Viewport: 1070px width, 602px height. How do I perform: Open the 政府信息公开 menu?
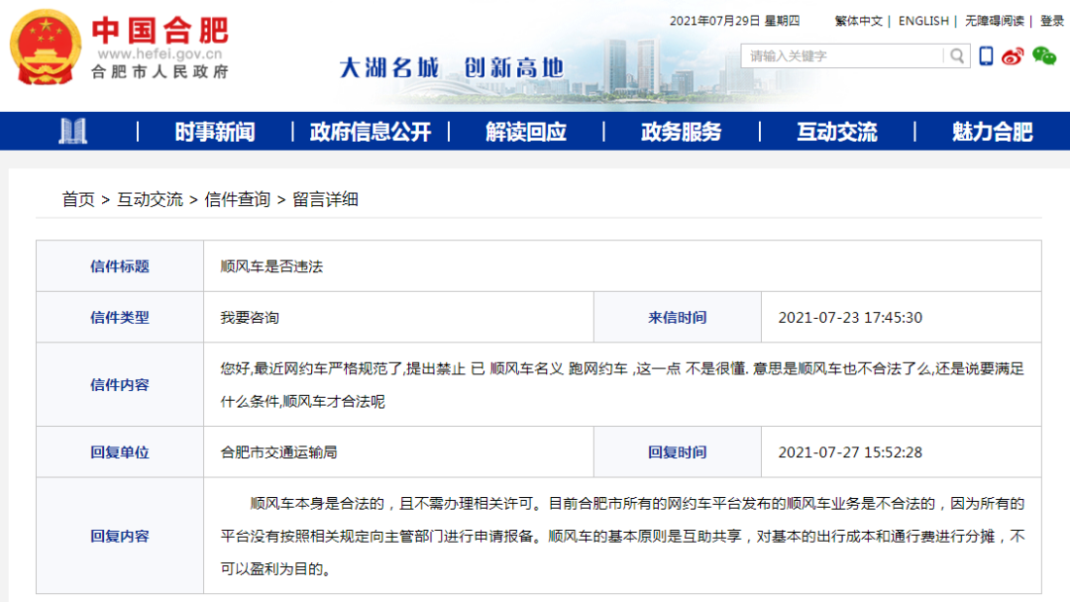pos(371,132)
